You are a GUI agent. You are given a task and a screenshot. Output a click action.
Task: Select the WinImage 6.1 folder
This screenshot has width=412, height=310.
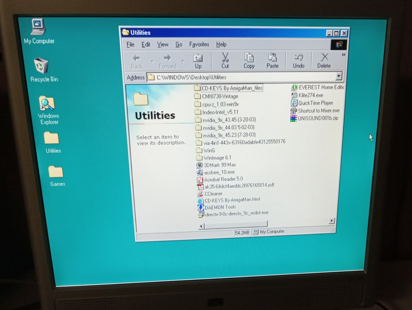coord(217,158)
